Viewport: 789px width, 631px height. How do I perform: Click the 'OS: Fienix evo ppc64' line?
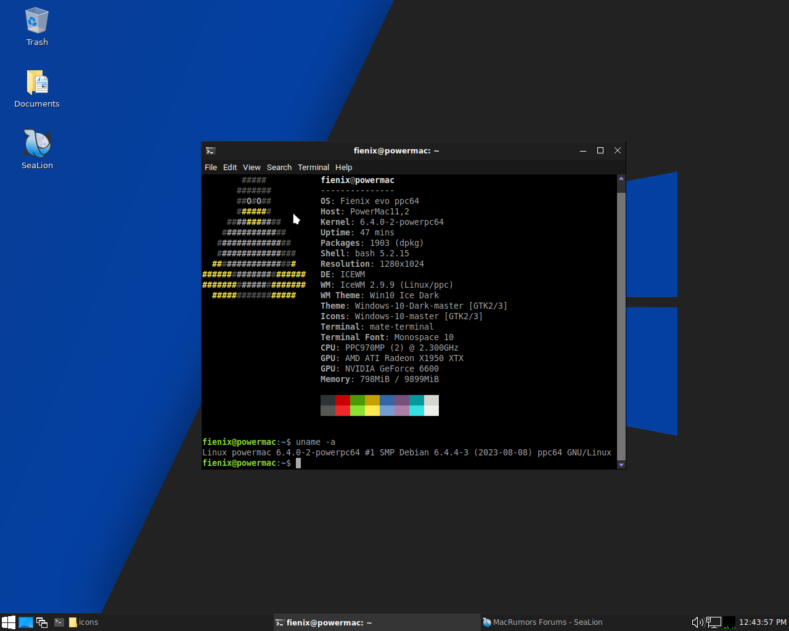coord(370,201)
